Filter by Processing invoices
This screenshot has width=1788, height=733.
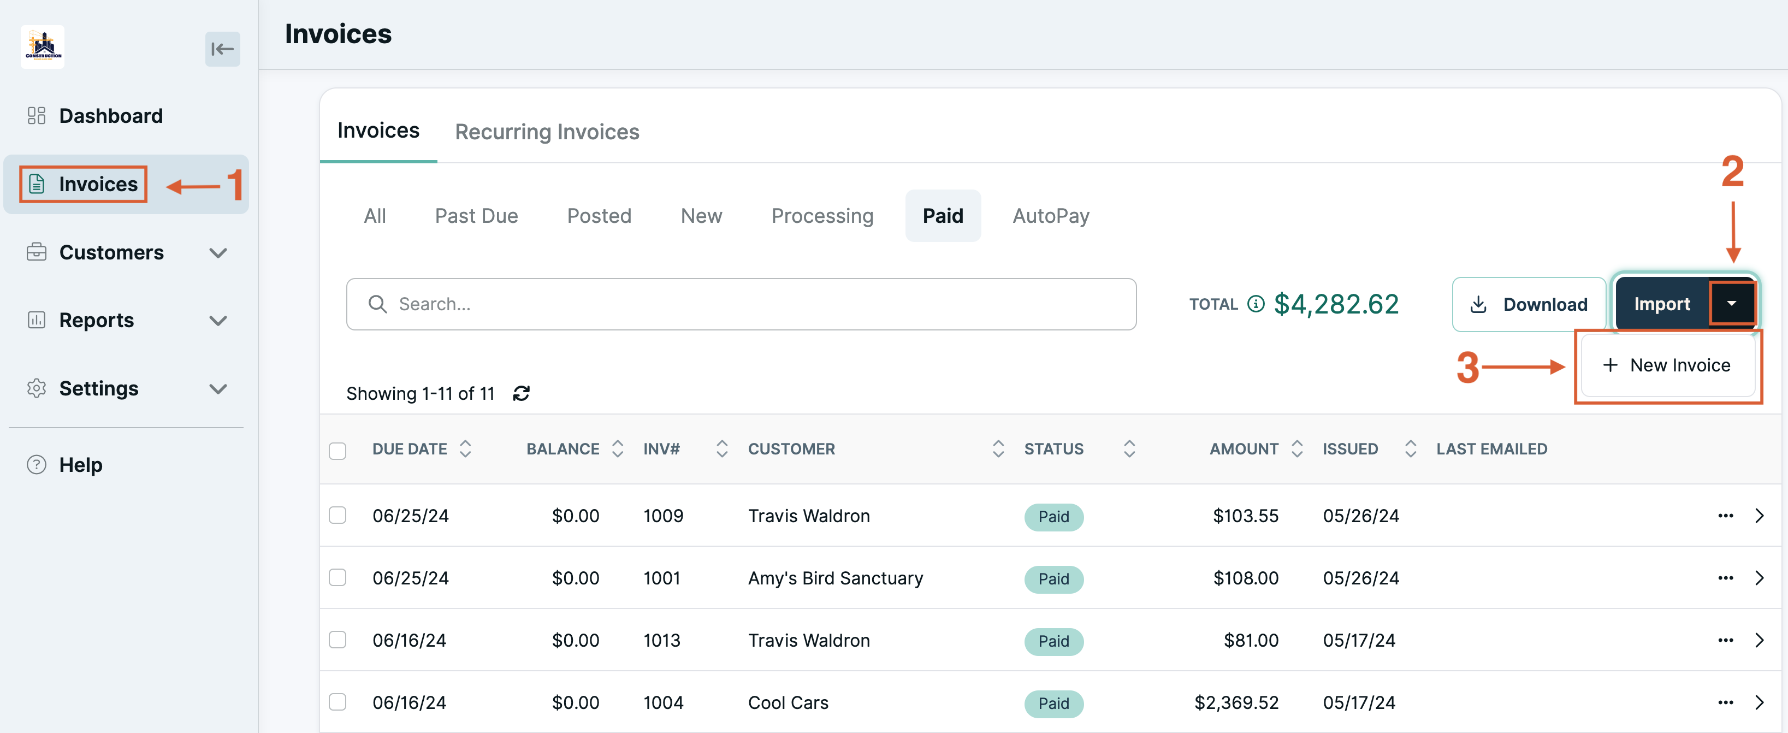pyautogui.click(x=822, y=216)
